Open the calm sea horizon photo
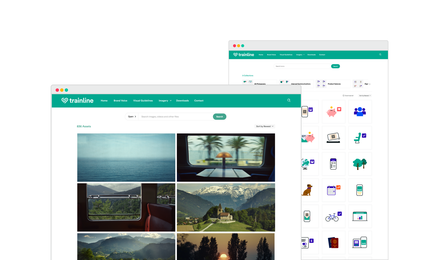447x260 pixels. click(126, 157)
